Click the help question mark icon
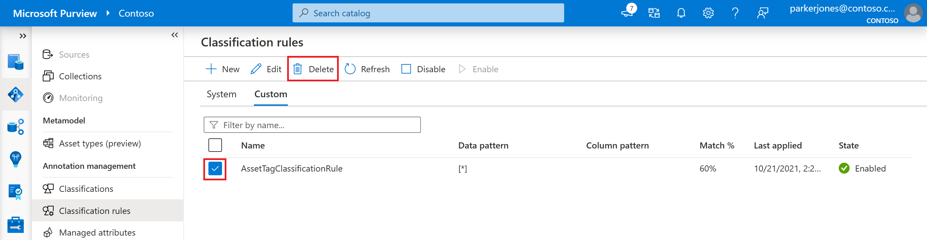 pyautogui.click(x=735, y=13)
